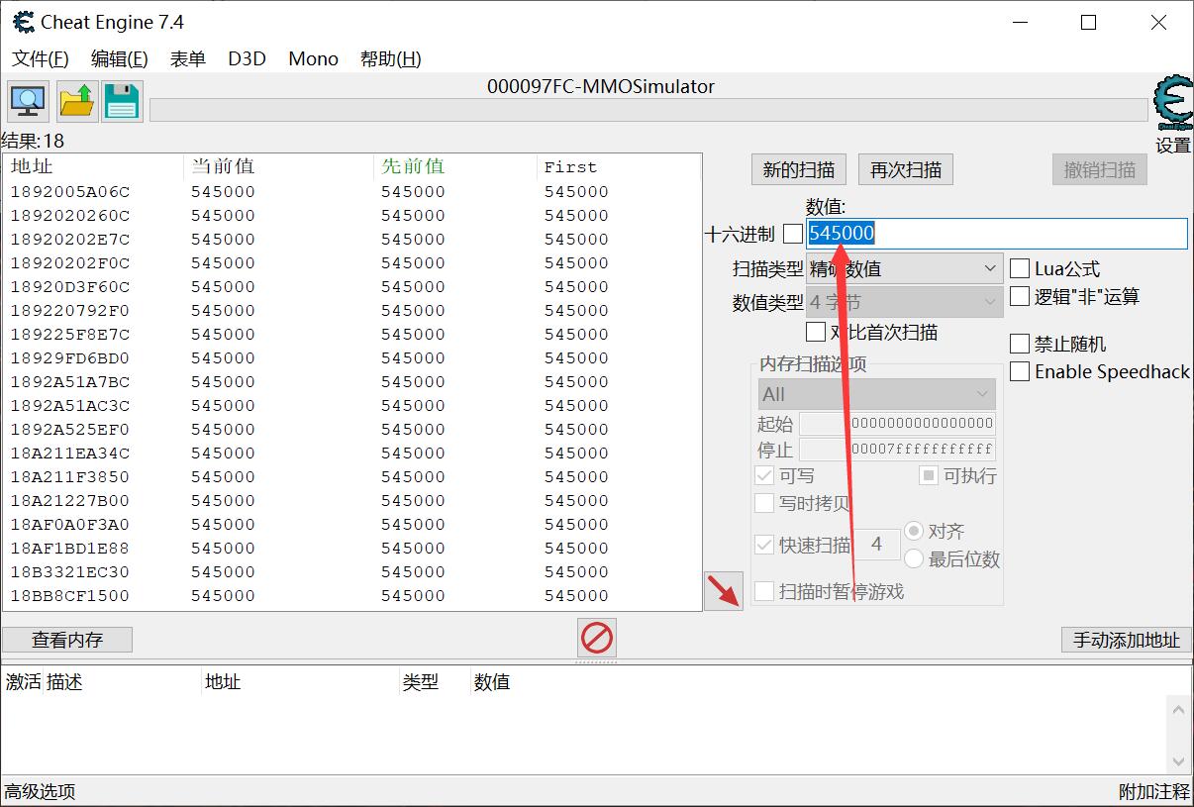Image resolution: width=1194 pixels, height=807 pixels.
Task: Toggle the Enable Speedhack checkbox
Action: point(1020,371)
